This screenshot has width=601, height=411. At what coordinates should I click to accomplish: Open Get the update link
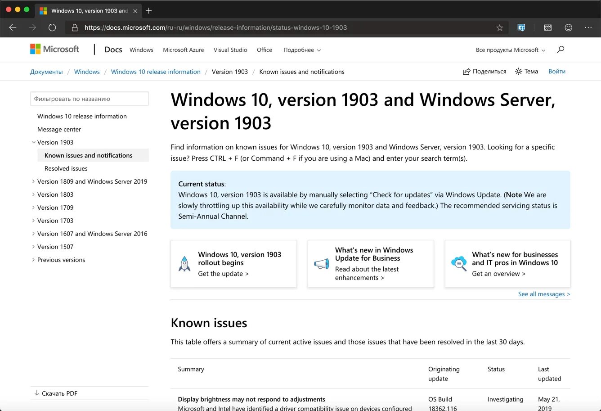pos(223,274)
